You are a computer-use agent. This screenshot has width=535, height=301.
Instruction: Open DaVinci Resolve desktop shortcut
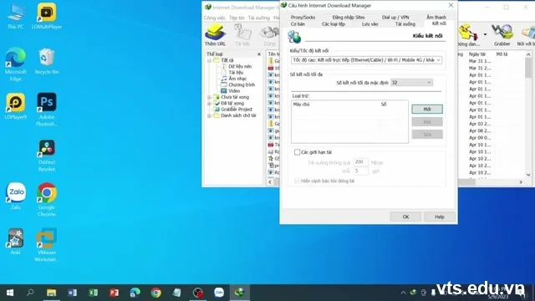pyautogui.click(x=47, y=156)
